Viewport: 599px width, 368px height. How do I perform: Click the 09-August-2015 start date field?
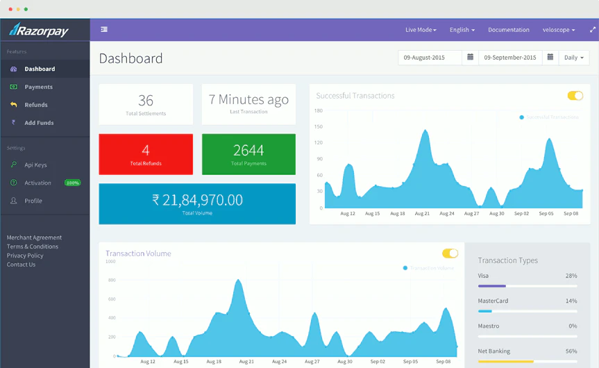point(430,58)
